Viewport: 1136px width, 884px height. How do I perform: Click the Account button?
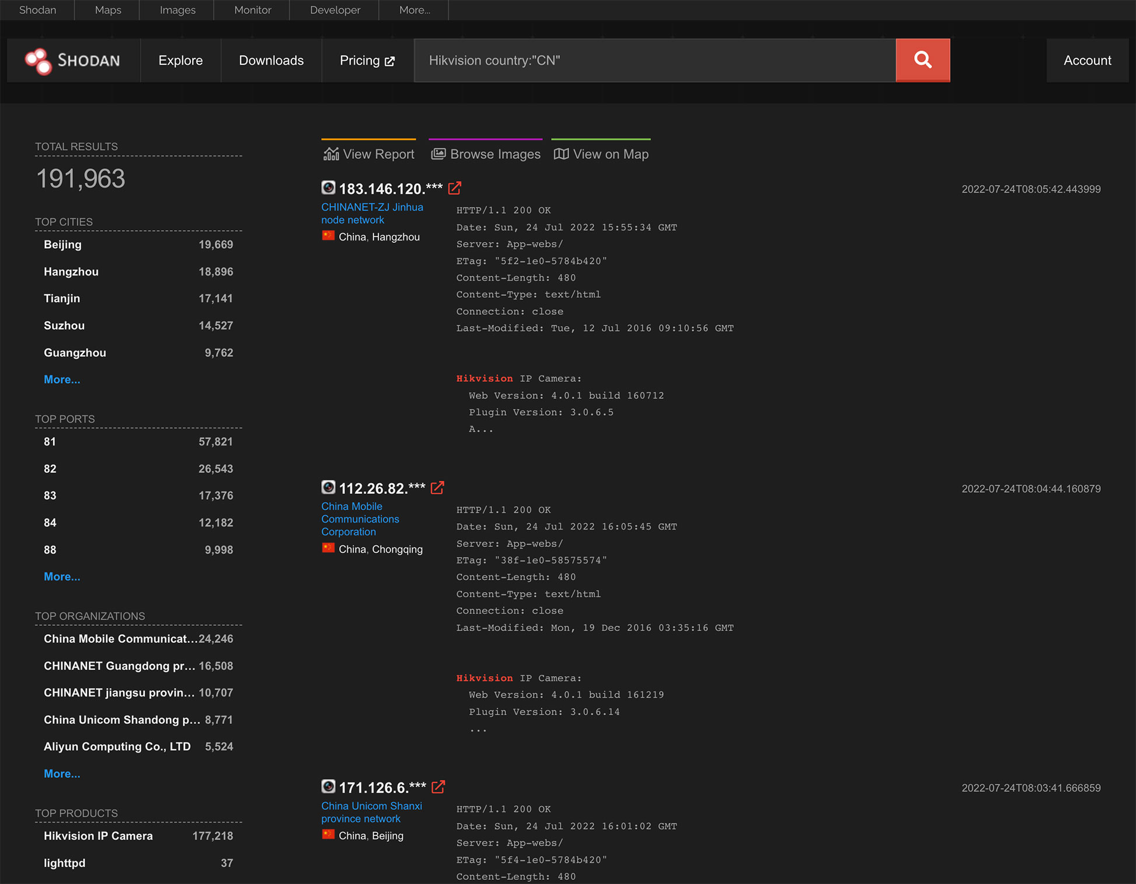coord(1087,61)
